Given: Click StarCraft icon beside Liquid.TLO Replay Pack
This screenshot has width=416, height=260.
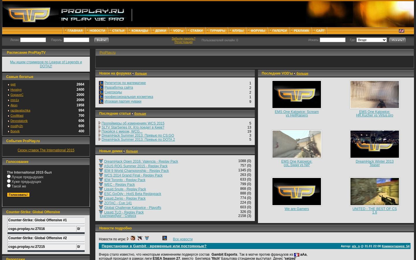Looking at the screenshot, I should (101, 212).
